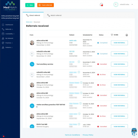Click info icon in Test ancillary service row
The width and height of the screenshot is (138, 138).
pyautogui.click(x=79, y=62)
